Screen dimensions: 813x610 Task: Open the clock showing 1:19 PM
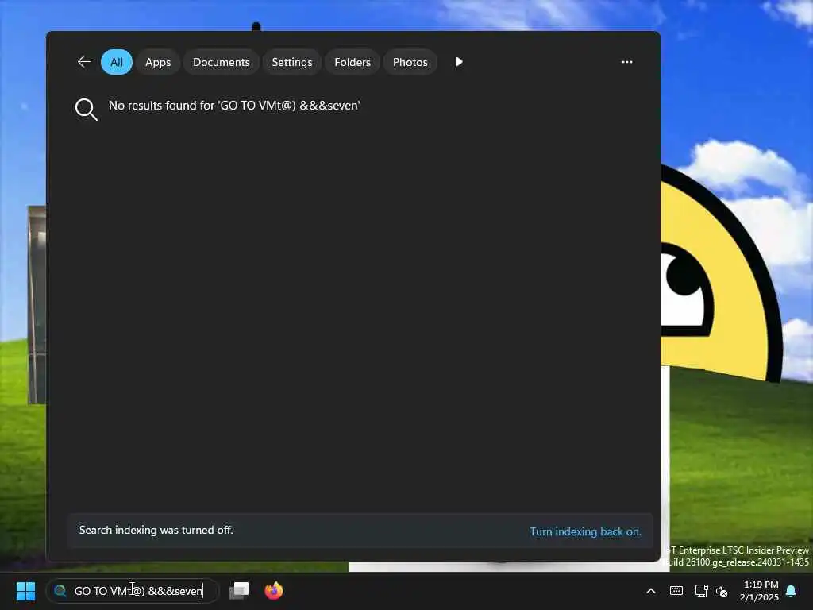[760, 591]
